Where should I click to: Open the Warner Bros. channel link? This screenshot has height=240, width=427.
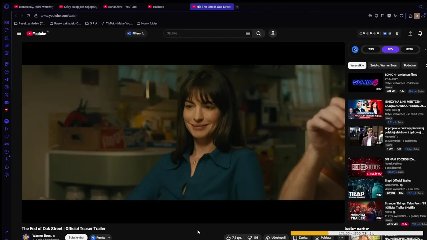click(42, 236)
